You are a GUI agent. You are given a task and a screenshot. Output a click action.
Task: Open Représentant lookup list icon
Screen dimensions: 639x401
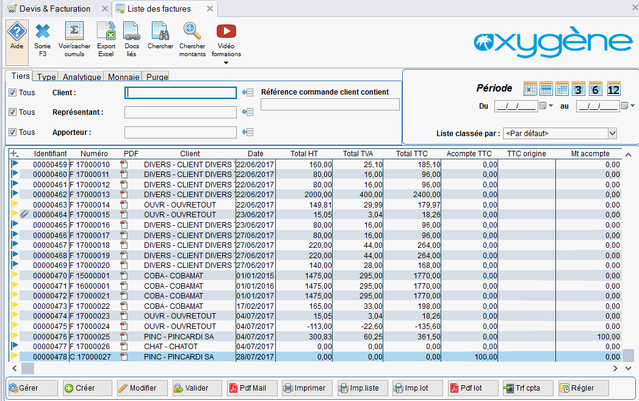pyautogui.click(x=248, y=112)
